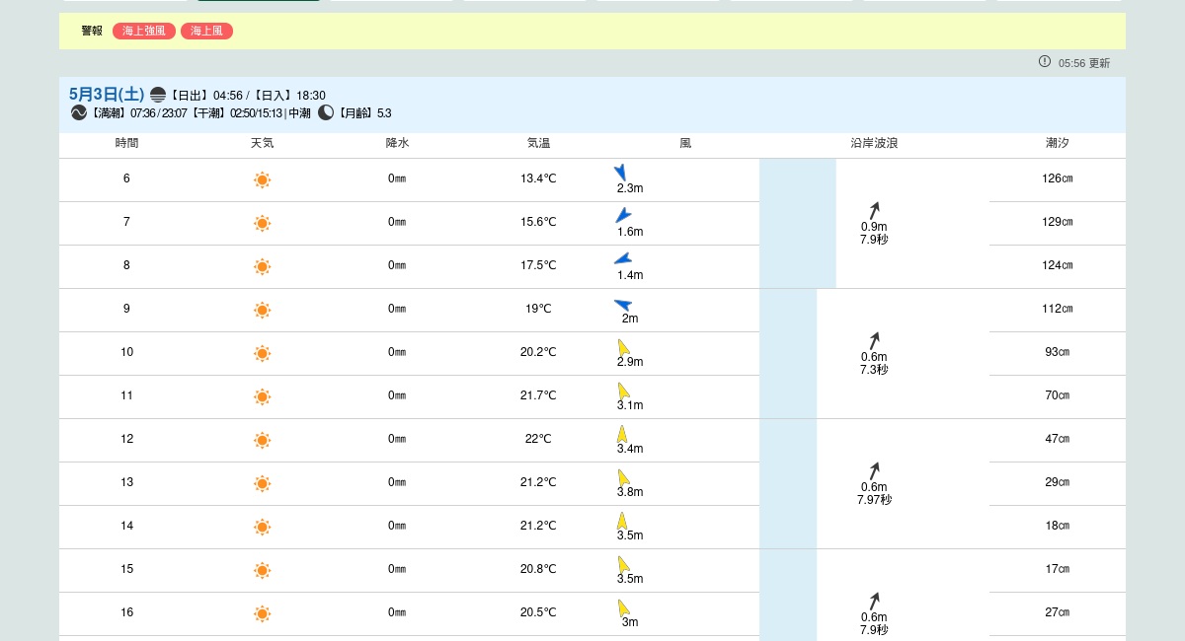Viewport: 1185px width, 641px height.
Task: Click the tide wave icon beside 満潮
Action: point(79,113)
